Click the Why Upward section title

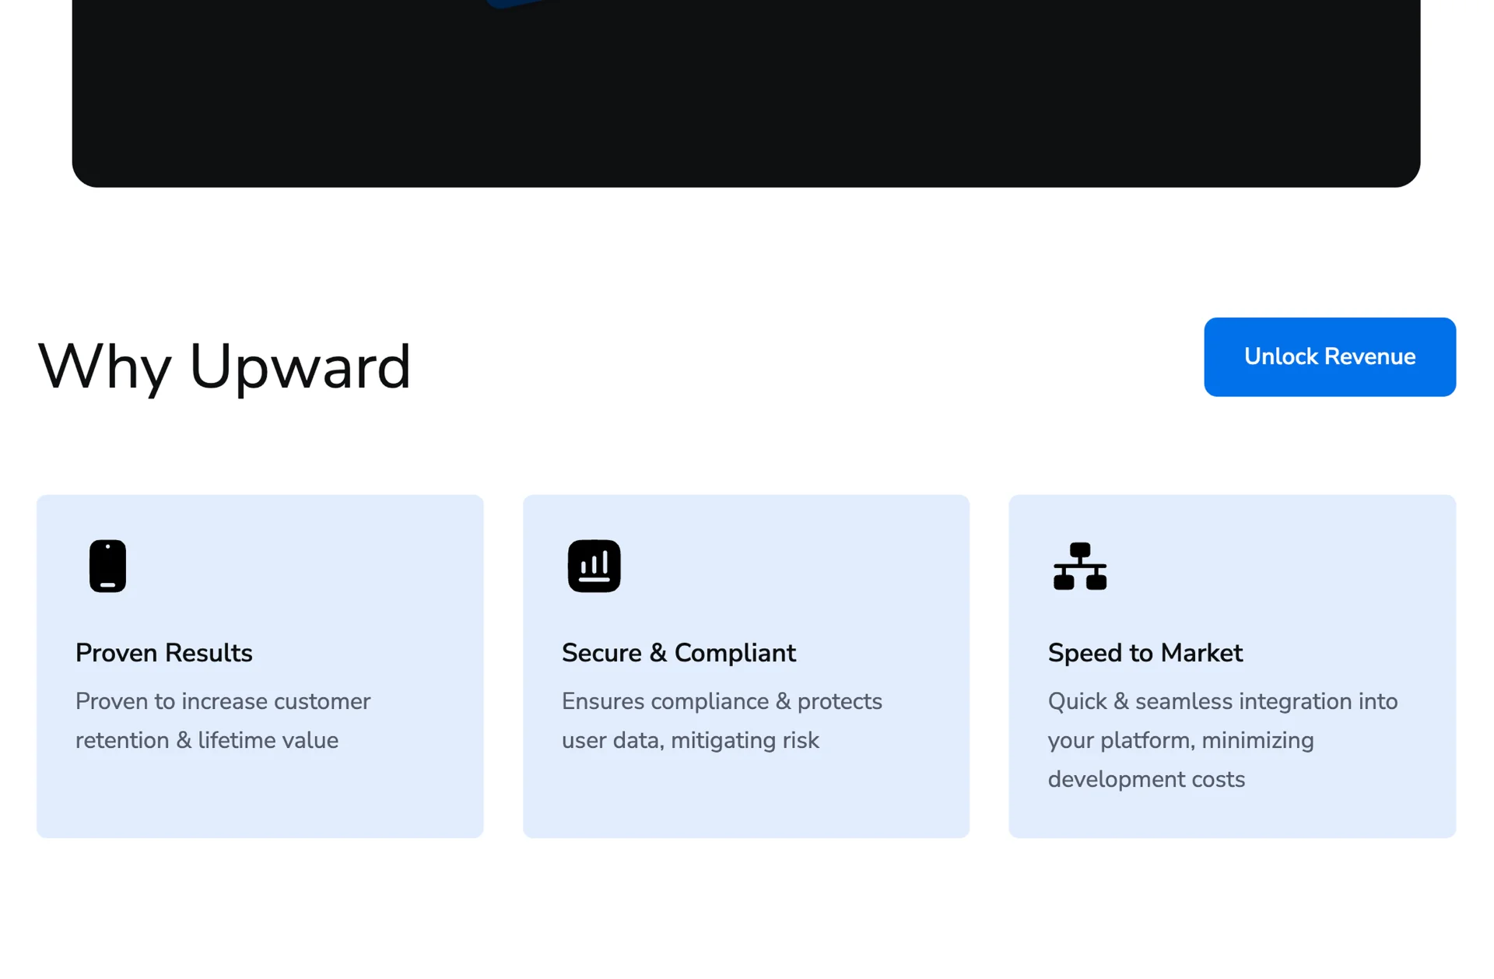(224, 366)
